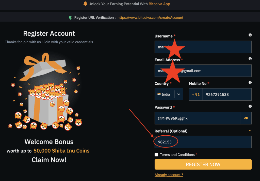
Task: Open the info tooltip beside Username
Action: [250, 35]
